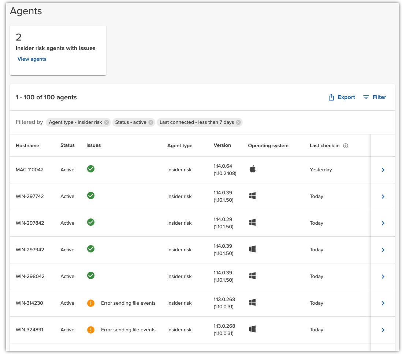Screen dimensions: 402x354
Task: Expand WIN-324891 agent details arrow
Action: (x=383, y=330)
